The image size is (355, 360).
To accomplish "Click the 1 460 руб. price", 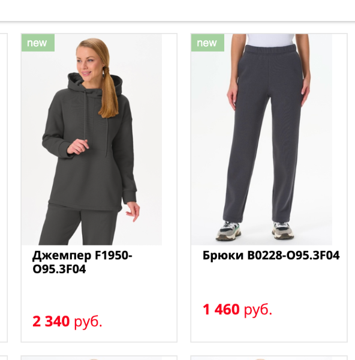I will coord(237,309).
